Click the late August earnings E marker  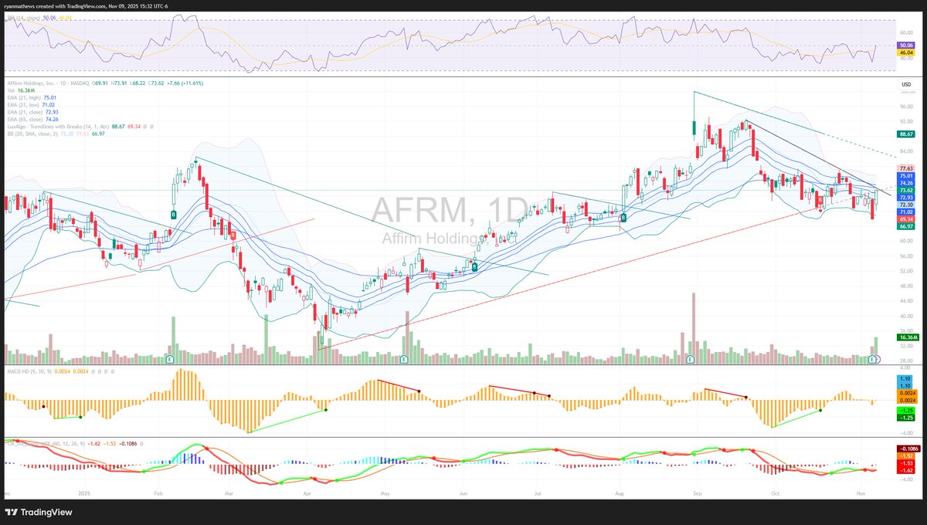(689, 359)
